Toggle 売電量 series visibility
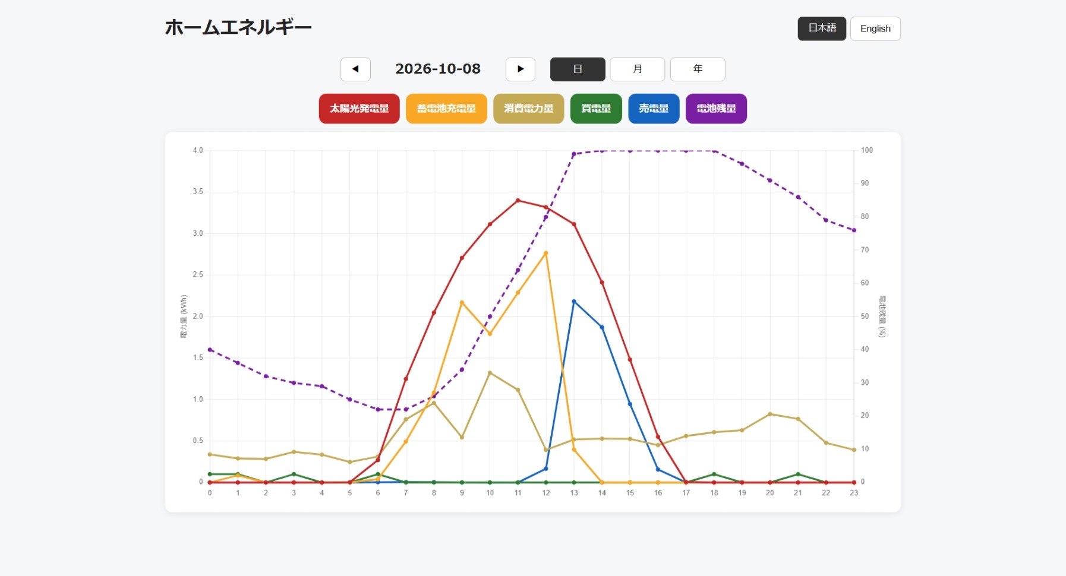1066x576 pixels. pos(654,109)
